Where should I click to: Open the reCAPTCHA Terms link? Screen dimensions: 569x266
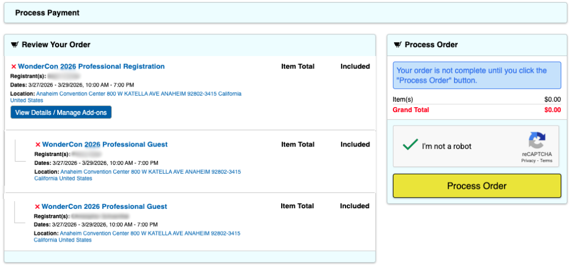click(546, 160)
